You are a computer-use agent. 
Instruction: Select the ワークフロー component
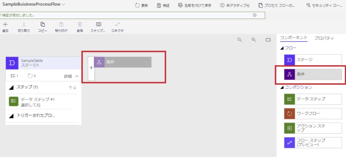tap(313, 113)
